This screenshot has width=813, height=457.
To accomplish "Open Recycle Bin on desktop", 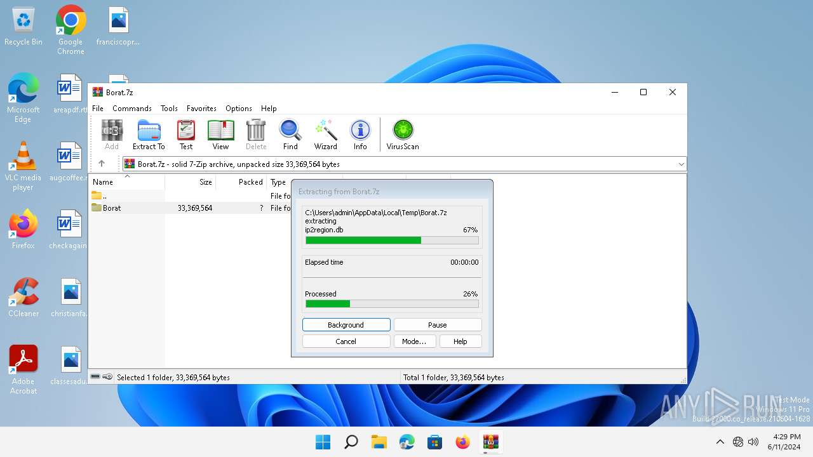I will click(24, 27).
